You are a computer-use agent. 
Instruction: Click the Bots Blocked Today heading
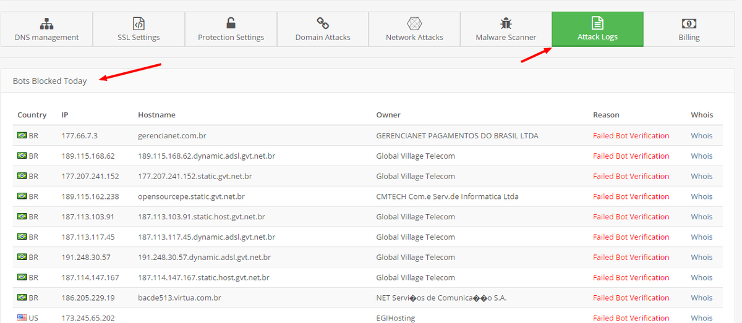coord(50,81)
